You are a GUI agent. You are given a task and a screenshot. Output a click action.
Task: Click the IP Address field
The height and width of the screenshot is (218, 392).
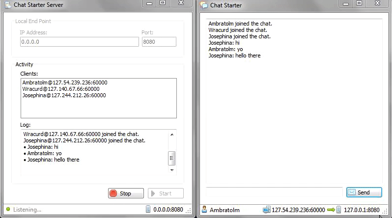pos(80,42)
